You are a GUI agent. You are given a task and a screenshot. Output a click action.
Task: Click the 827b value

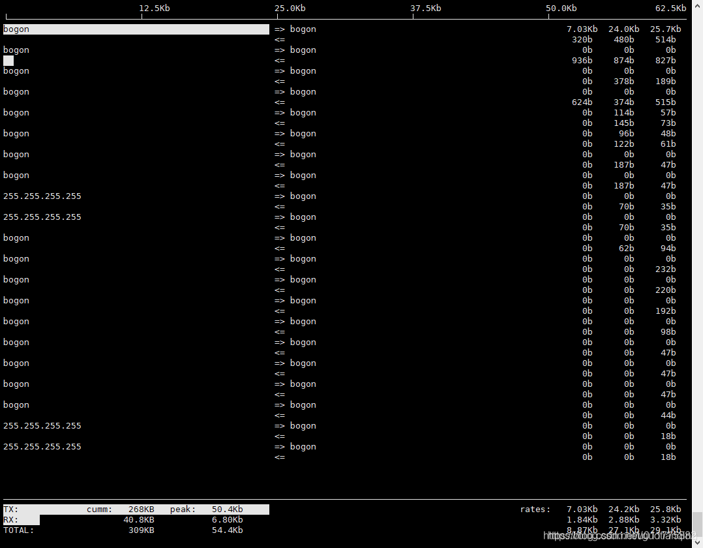665,61
